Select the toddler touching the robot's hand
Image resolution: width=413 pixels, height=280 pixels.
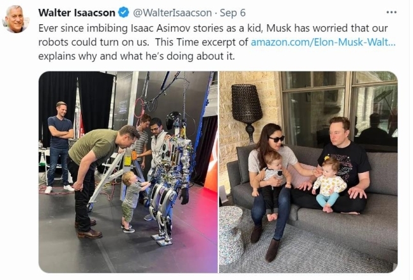click(133, 202)
